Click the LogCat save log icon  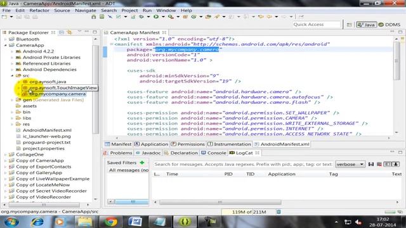(x=371, y=164)
